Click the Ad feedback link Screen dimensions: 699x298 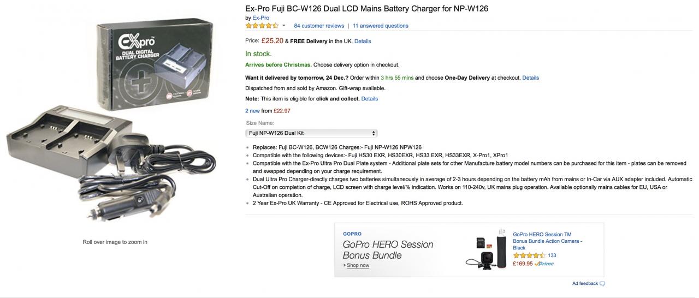coord(585,284)
